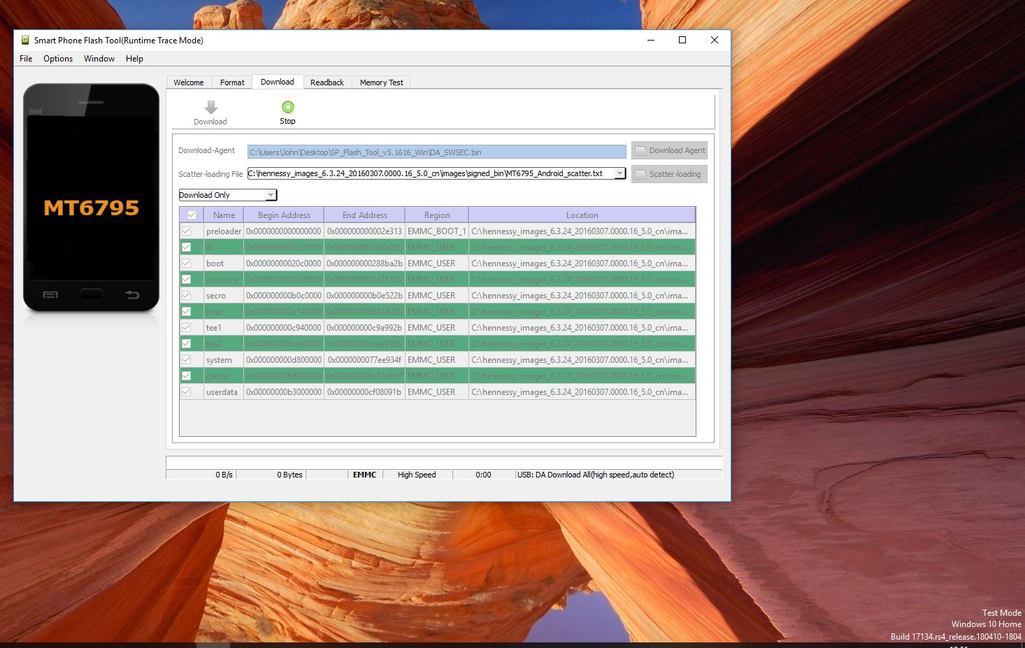Image resolution: width=1025 pixels, height=648 pixels.
Task: Click the Scatter-loading folder icon
Action: (640, 174)
